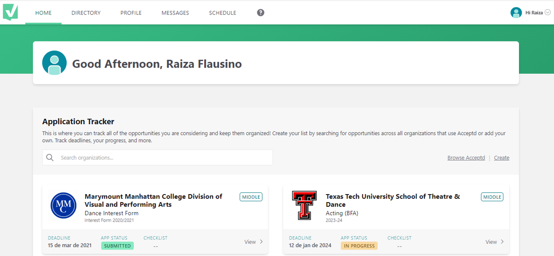Select the Profile tab
This screenshot has width=554, height=256.
click(x=131, y=13)
